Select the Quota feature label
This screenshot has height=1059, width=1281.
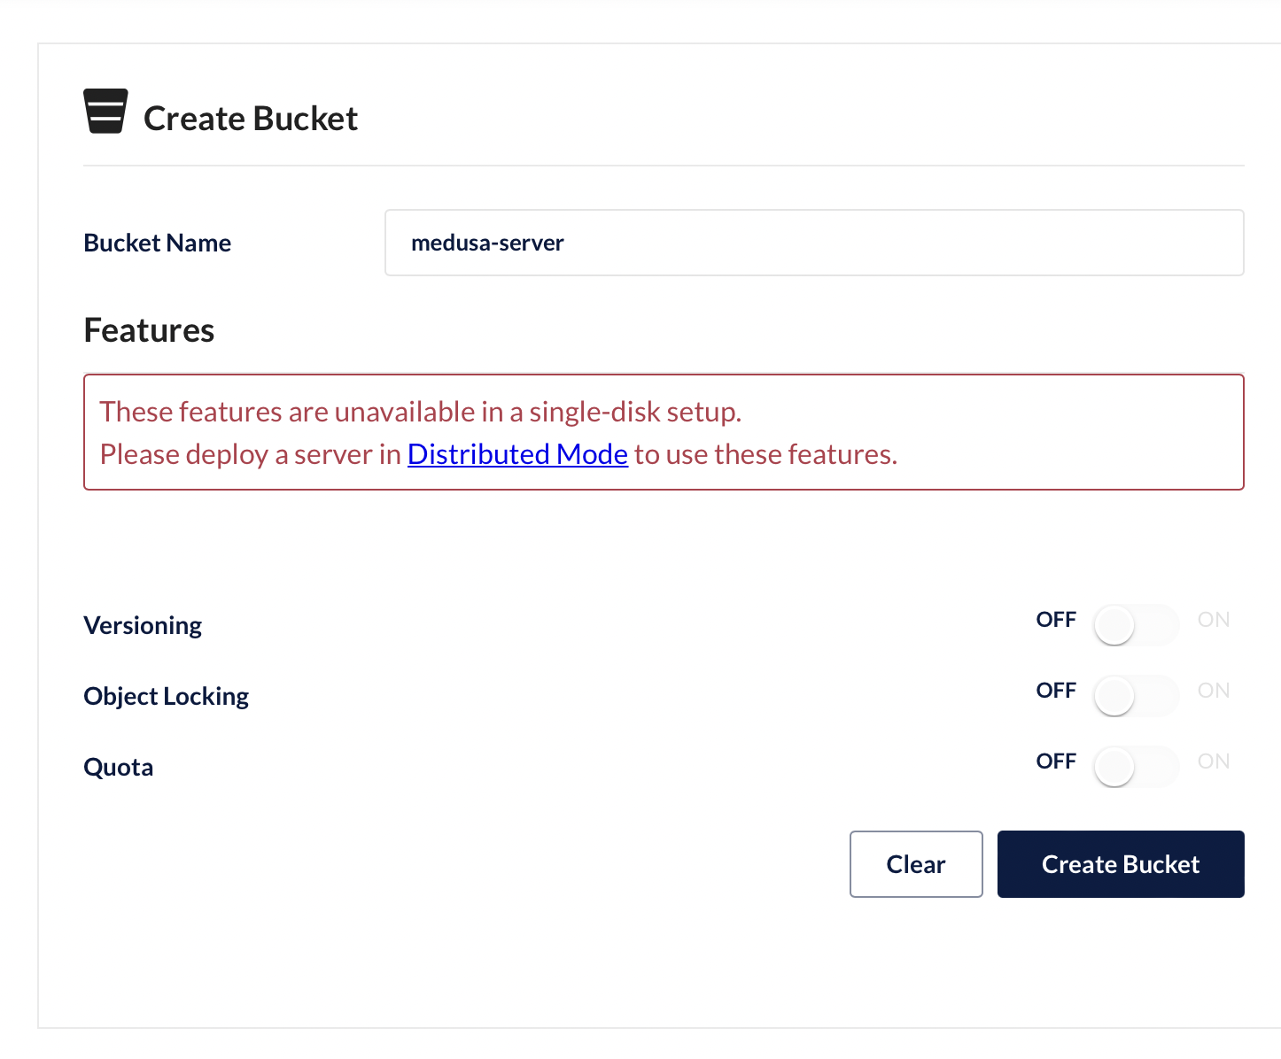pyautogui.click(x=118, y=767)
